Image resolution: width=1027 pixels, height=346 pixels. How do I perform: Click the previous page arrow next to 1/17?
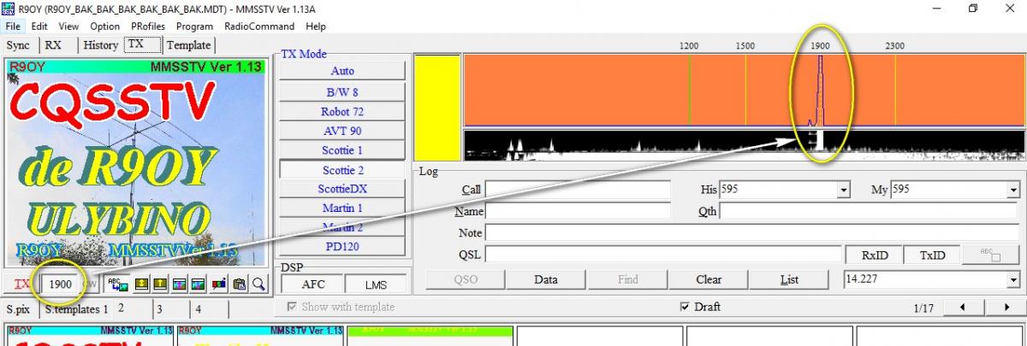point(963,307)
